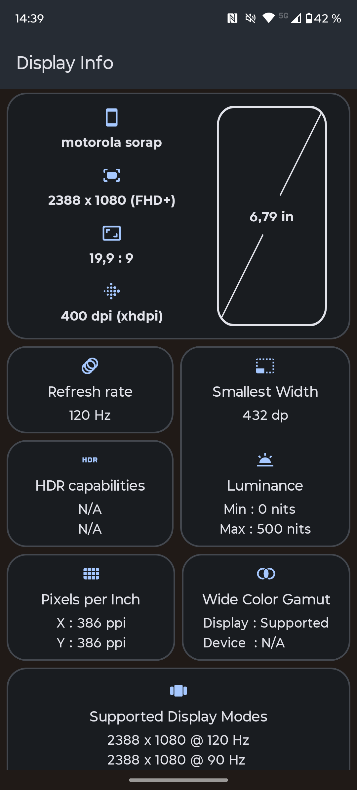Tap the Refresh rate rings icon

click(x=90, y=366)
